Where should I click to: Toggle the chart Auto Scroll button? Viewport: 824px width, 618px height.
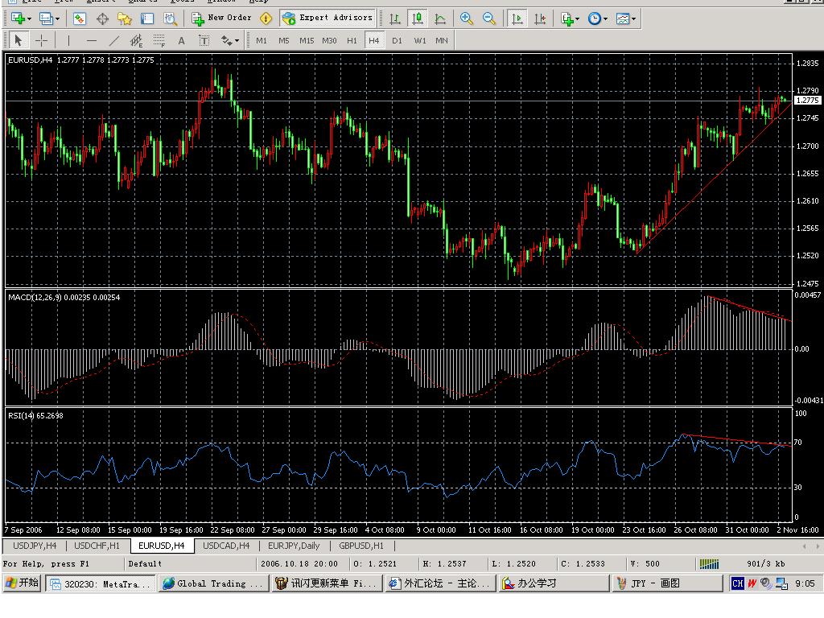tap(517, 19)
